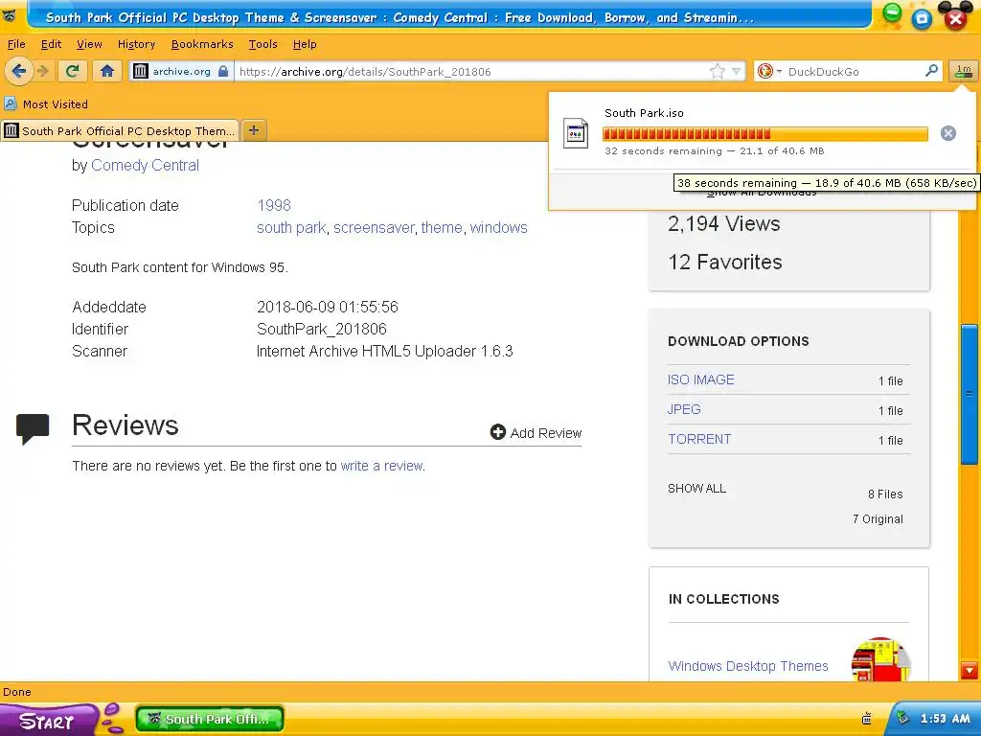
Task: Click the small tray icon left of clock area
Action: click(866, 719)
